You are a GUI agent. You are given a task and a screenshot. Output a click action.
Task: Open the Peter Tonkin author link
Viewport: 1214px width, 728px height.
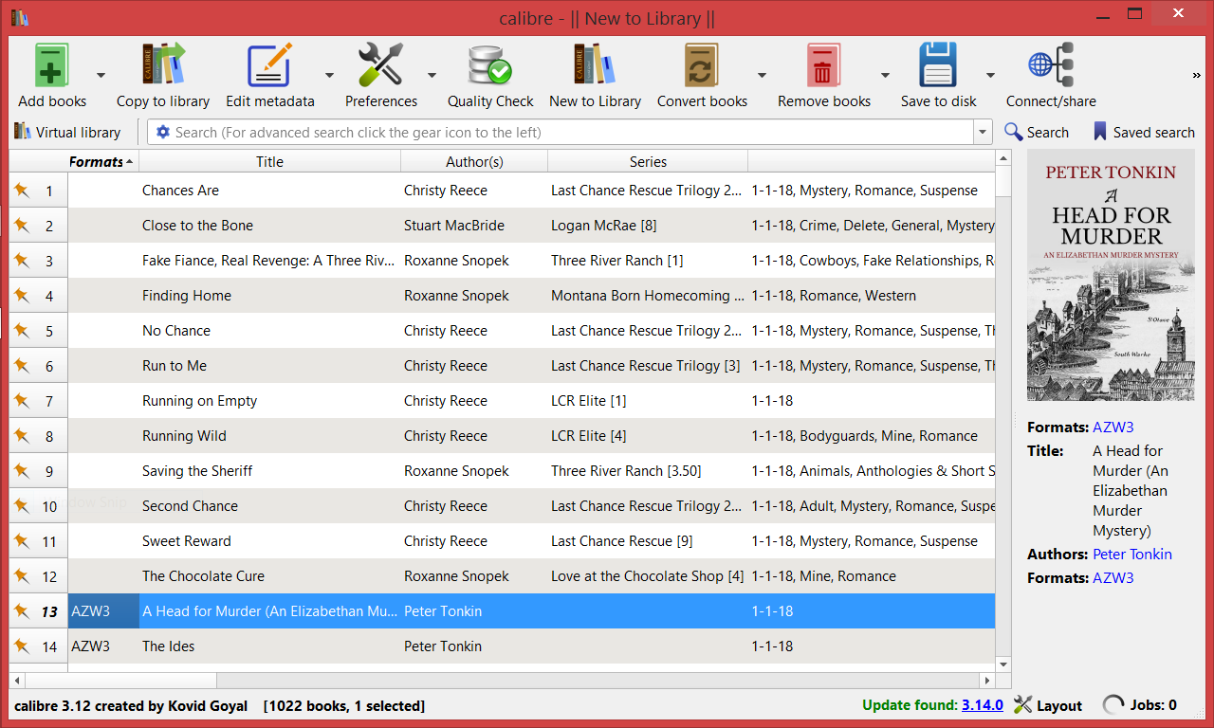[1132, 555]
